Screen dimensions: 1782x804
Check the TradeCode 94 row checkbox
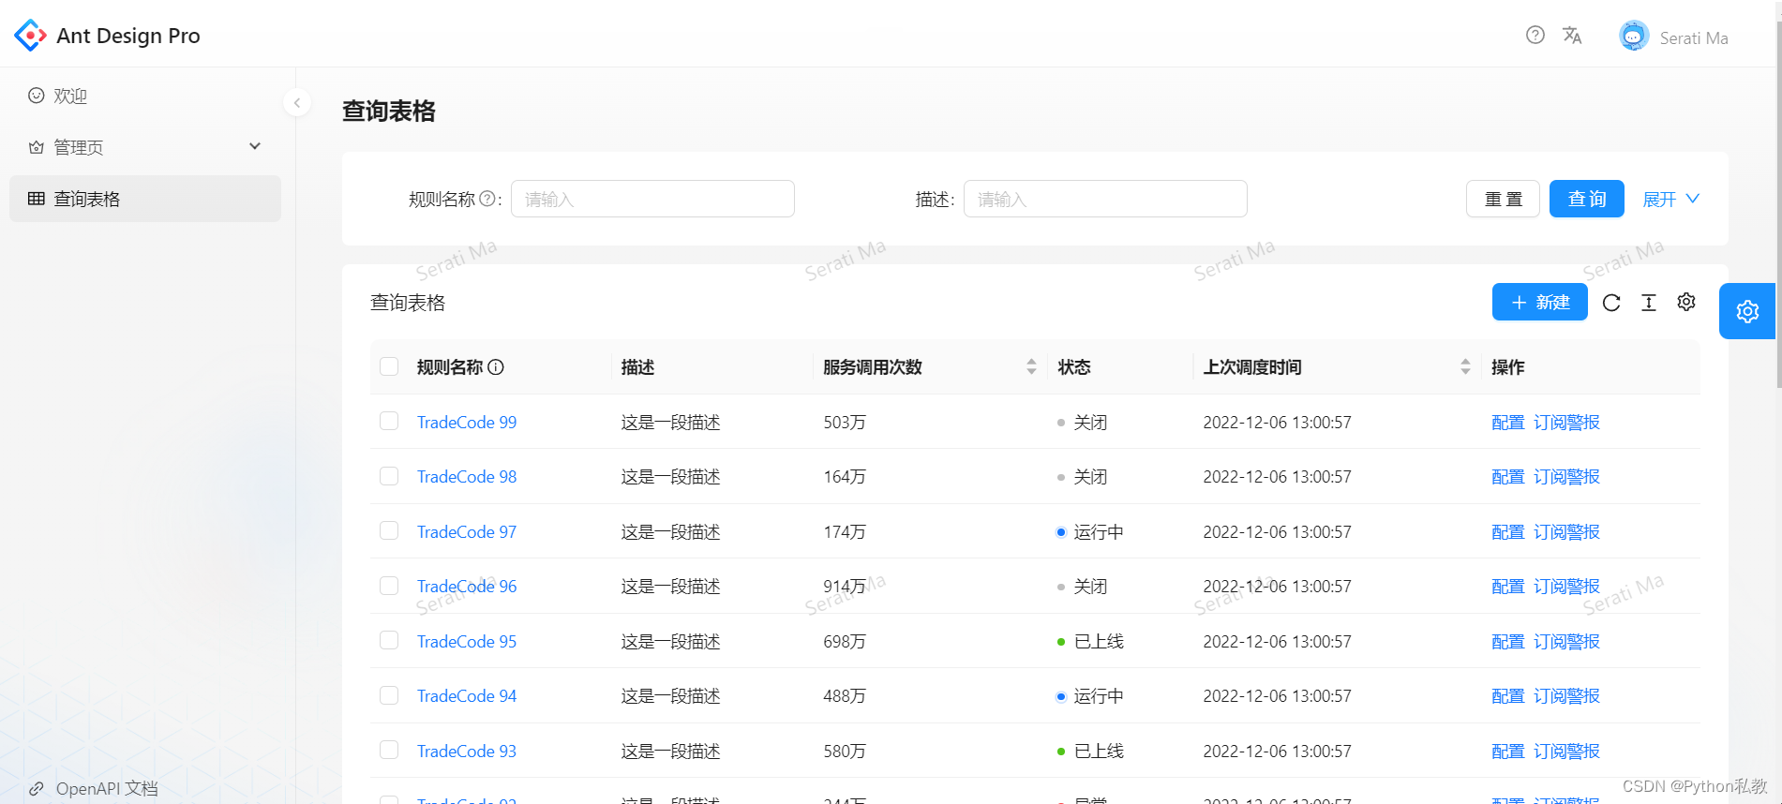389,695
